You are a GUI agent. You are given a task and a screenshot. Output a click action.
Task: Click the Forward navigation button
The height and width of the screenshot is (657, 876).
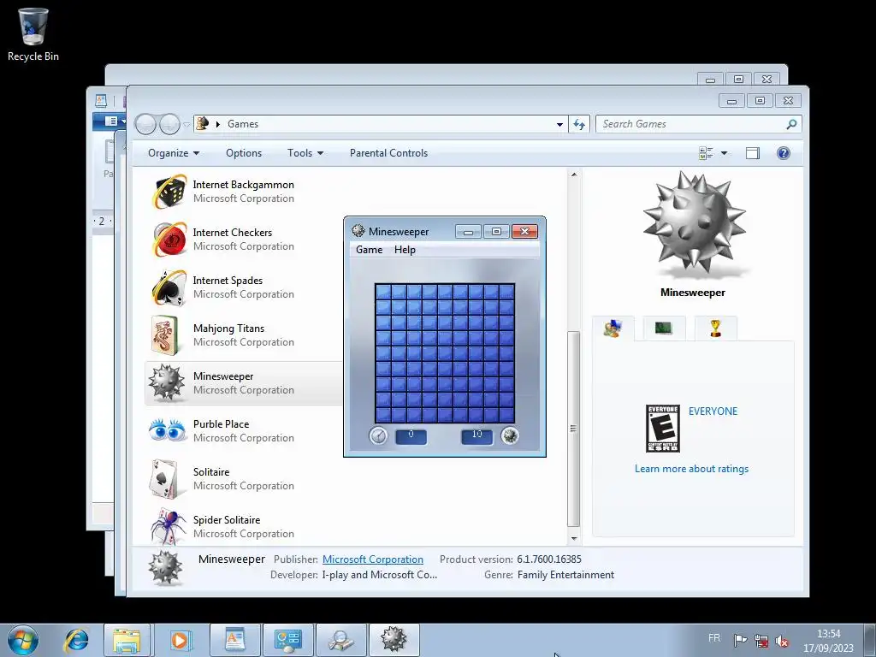(169, 124)
